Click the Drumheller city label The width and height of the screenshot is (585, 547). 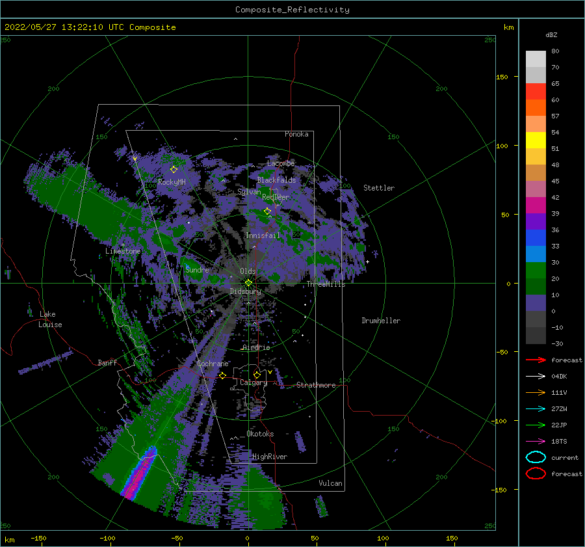(x=381, y=321)
